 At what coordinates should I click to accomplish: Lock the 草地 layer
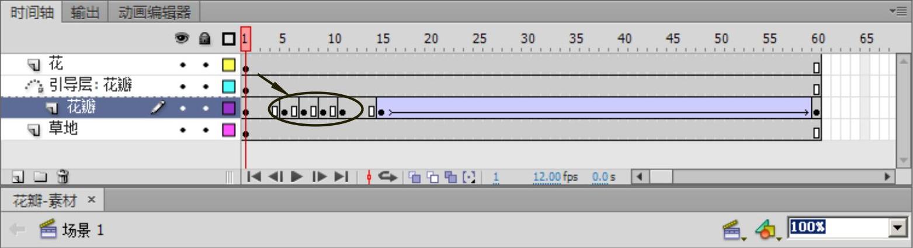[205, 130]
